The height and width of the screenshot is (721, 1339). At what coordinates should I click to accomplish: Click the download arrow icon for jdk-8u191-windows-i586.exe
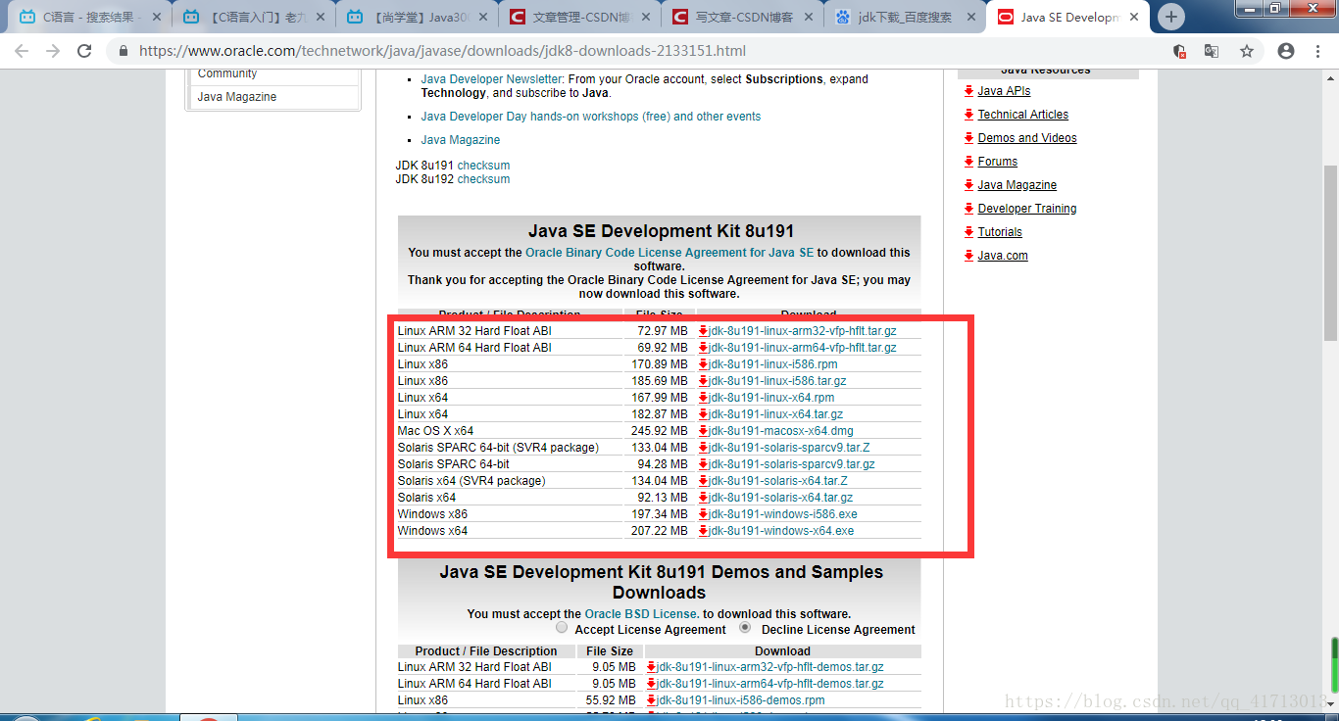pos(704,514)
